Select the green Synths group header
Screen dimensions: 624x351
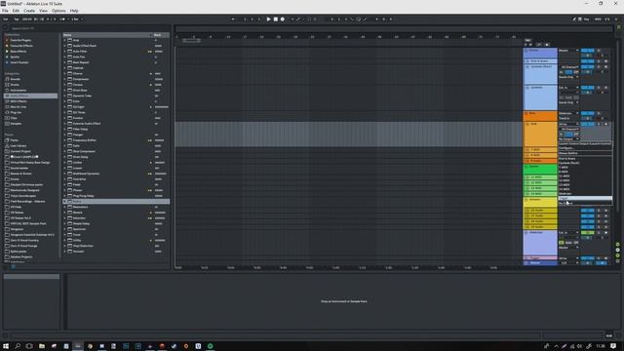click(540, 169)
